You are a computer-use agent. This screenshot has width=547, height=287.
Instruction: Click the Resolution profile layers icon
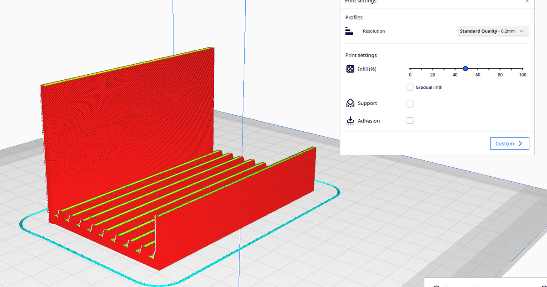click(x=350, y=31)
